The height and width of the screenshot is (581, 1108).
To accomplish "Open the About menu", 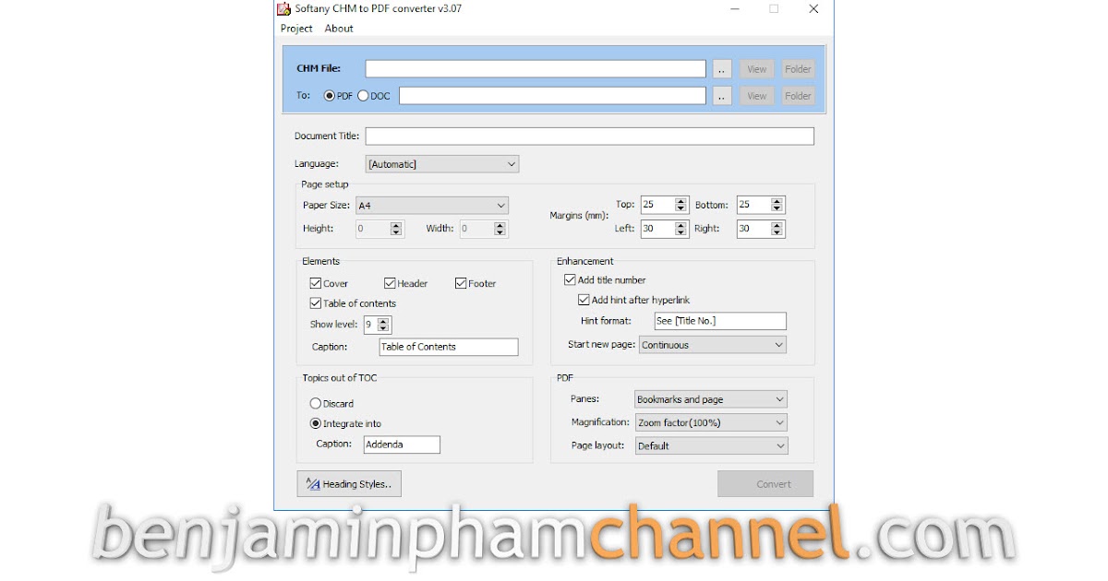I will pos(339,29).
